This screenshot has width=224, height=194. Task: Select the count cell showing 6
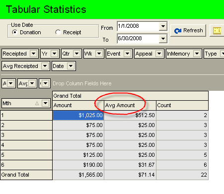tap(182, 165)
